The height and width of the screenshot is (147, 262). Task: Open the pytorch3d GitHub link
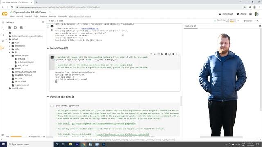coord(106,124)
